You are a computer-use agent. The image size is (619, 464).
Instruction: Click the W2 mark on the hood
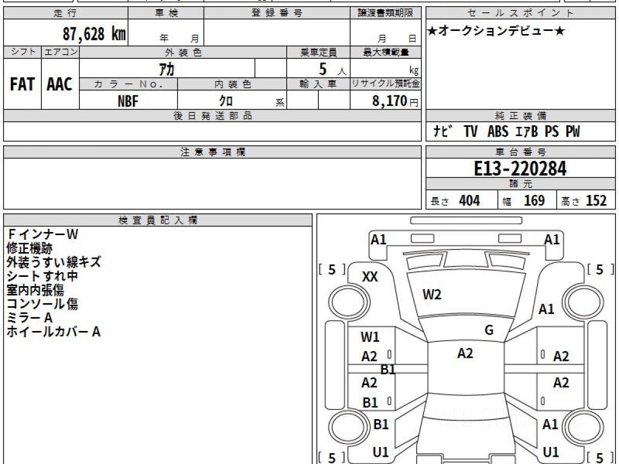pyautogui.click(x=432, y=295)
